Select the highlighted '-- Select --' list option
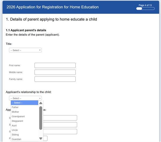The image size is (161, 142). 24,103
